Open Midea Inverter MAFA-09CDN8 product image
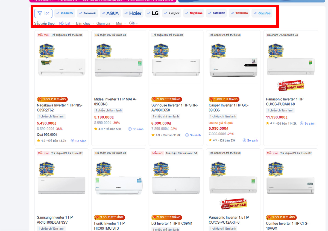This screenshot has height=231, width=328. (119, 67)
